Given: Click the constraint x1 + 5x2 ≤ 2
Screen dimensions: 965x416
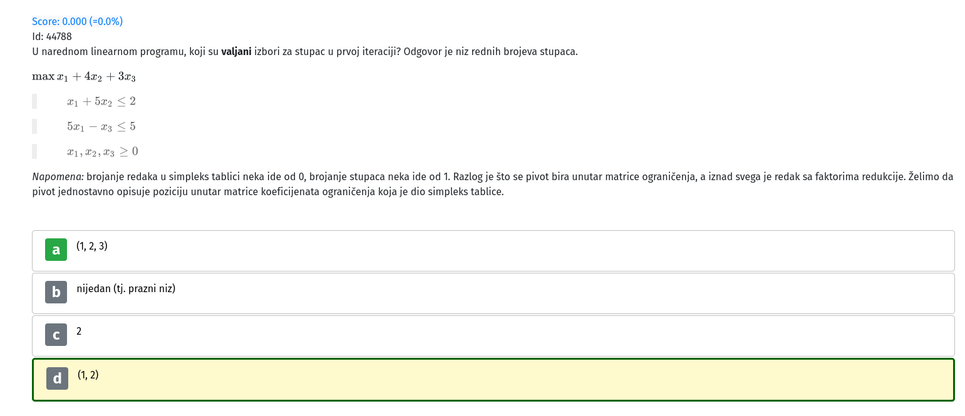Looking at the screenshot, I should (101, 101).
